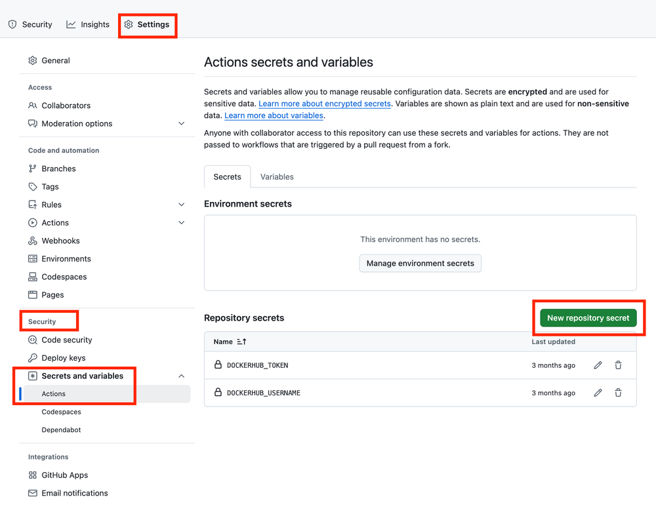Viewport: 656px width, 518px height.
Task: Click the New repository secret button
Action: click(588, 317)
